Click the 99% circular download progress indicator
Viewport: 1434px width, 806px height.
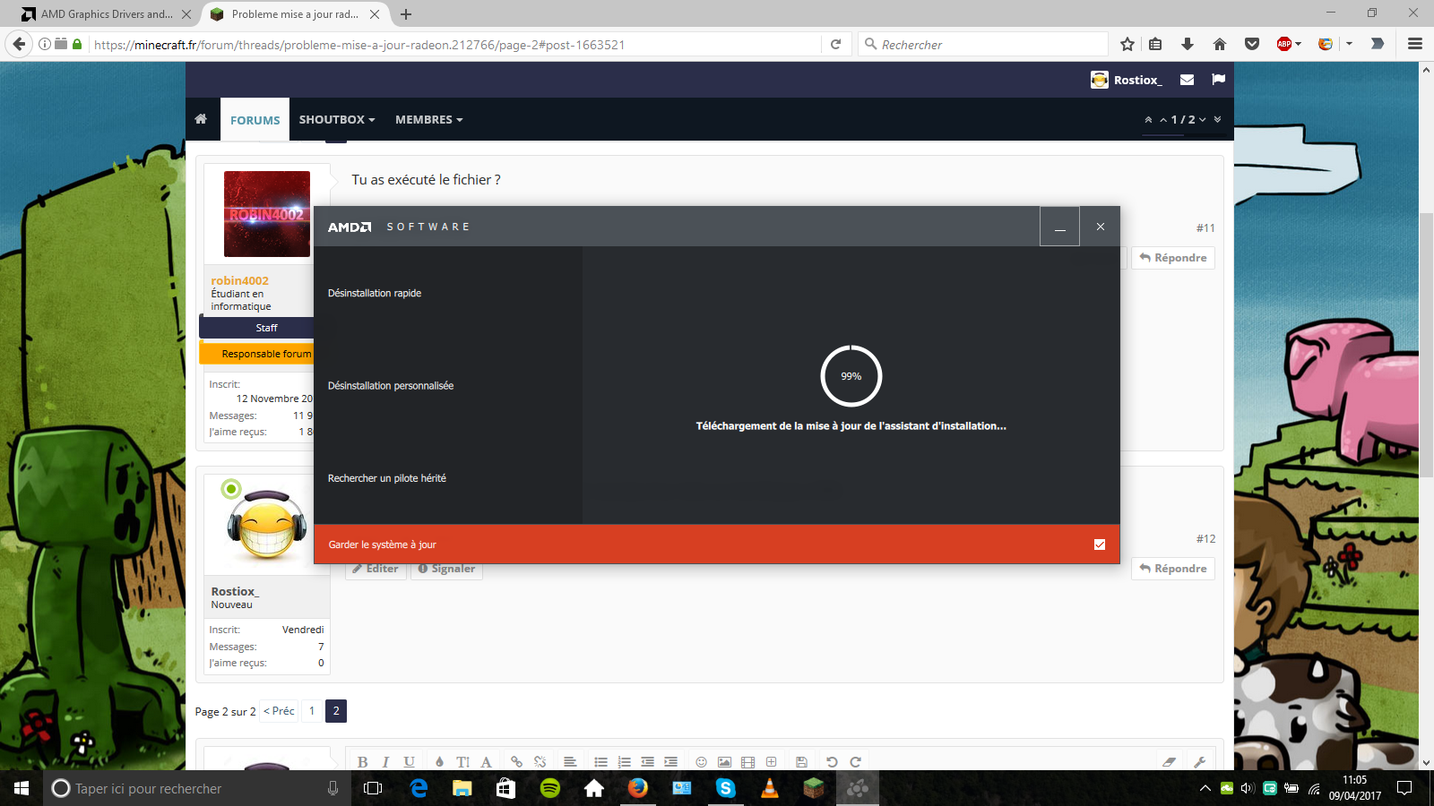point(851,376)
